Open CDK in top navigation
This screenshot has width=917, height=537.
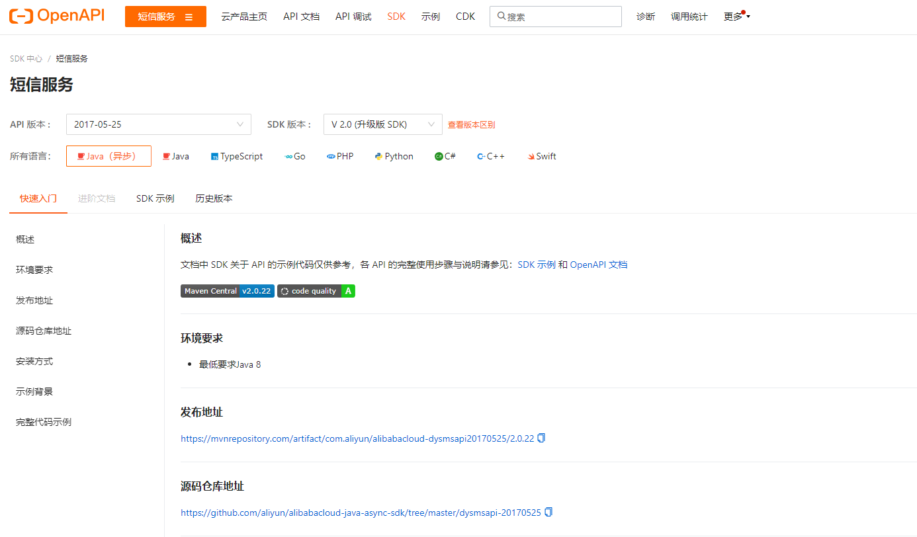click(x=465, y=17)
